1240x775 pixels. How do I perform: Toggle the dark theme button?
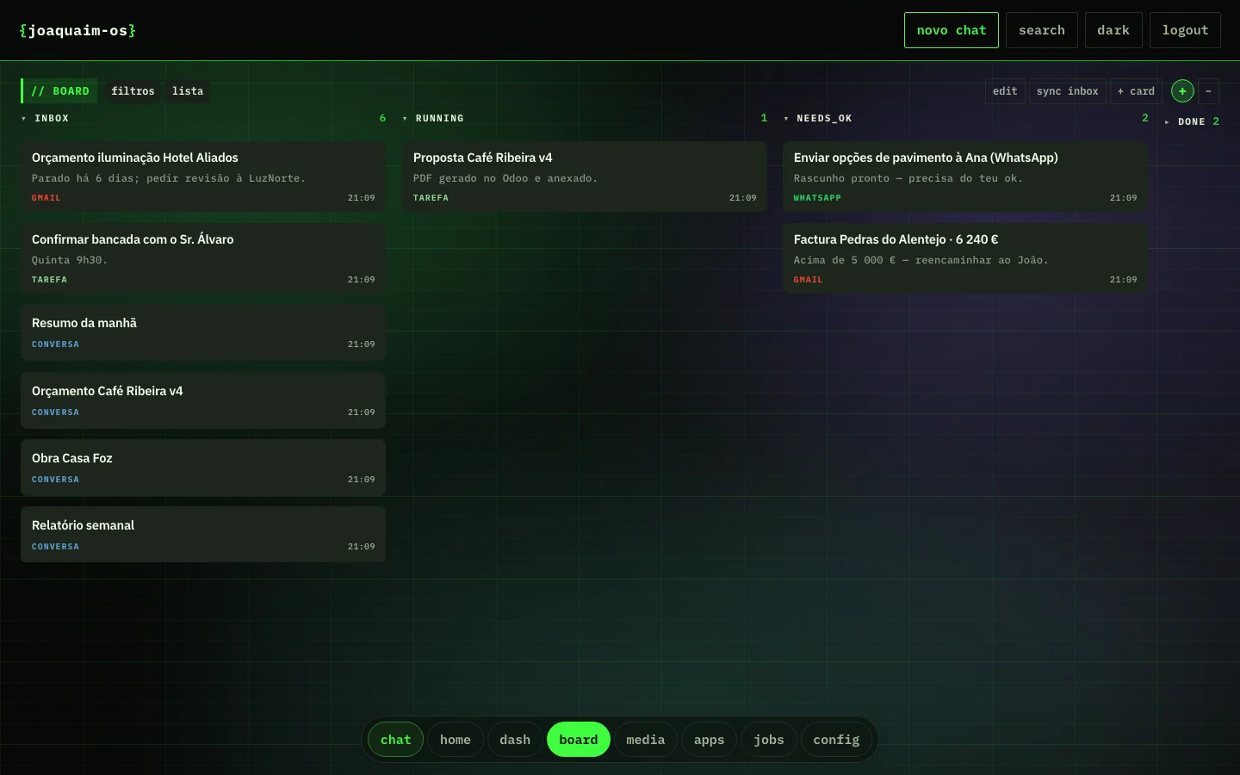click(x=1113, y=30)
